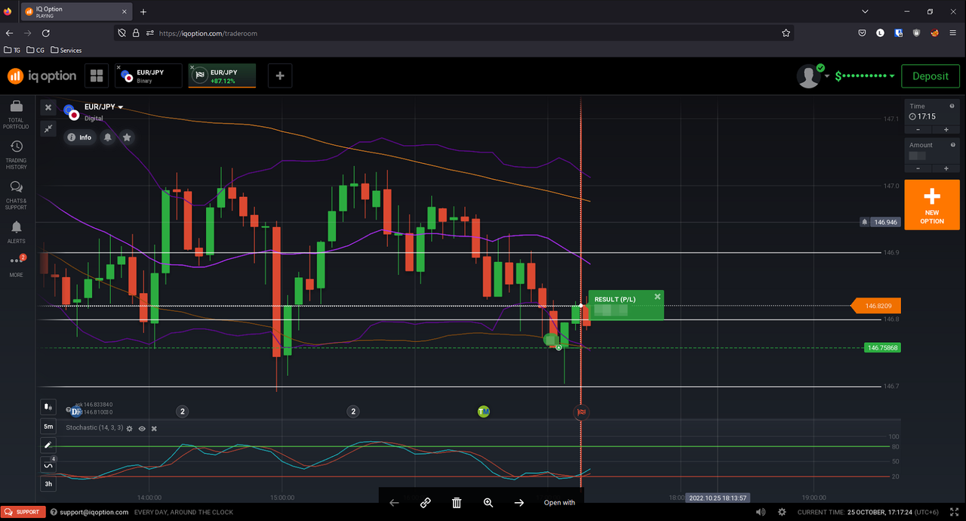
Task: Open Trading History in the sidebar
Action: click(16, 155)
